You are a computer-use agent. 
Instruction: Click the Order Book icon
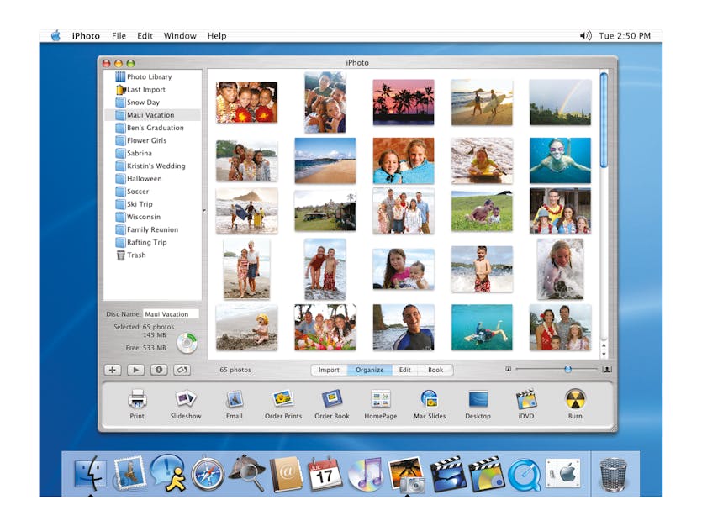[x=332, y=399]
